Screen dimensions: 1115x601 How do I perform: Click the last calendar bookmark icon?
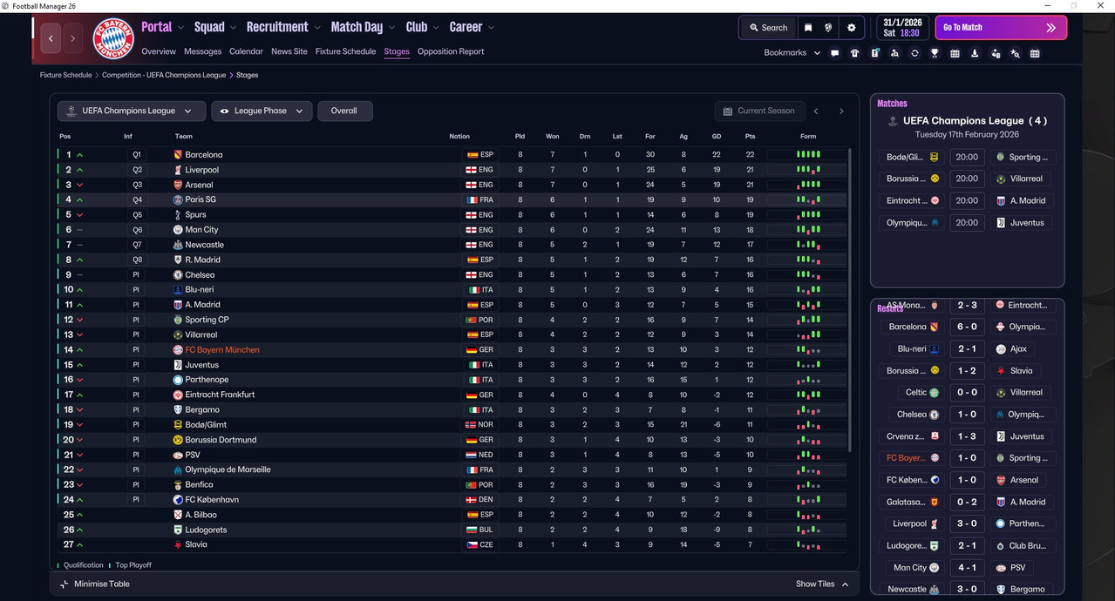1035,53
